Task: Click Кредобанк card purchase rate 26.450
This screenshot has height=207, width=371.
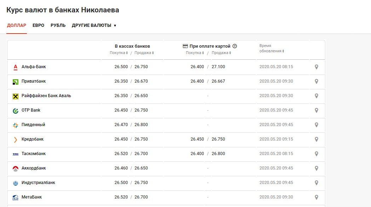Action: (x=197, y=139)
